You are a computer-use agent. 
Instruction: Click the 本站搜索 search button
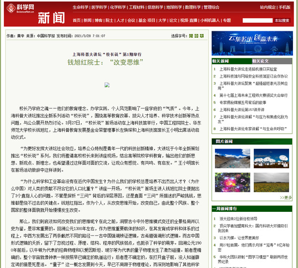282,20
